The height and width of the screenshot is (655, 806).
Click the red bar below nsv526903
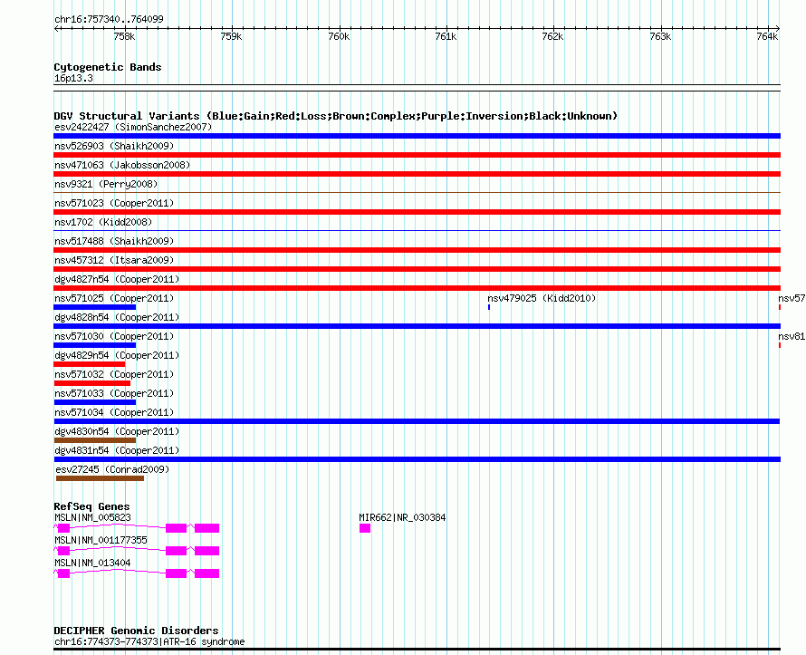[x=417, y=155]
